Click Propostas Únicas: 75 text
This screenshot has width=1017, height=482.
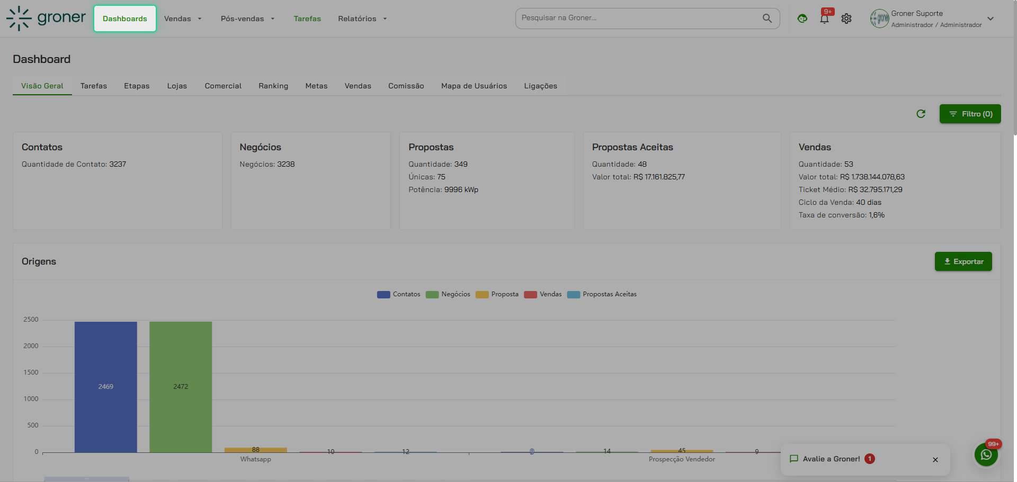(x=427, y=177)
